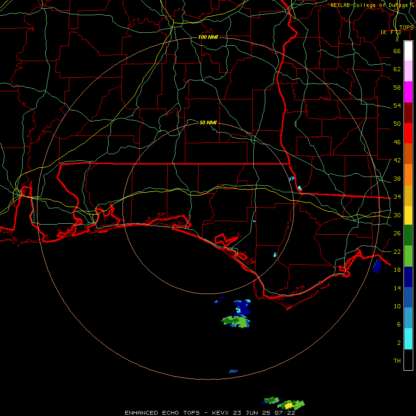
Task: Pick the light green legend color band
Action: 408,256
